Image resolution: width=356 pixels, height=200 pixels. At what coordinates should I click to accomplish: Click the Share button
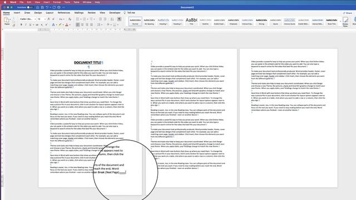click(x=348, y=13)
